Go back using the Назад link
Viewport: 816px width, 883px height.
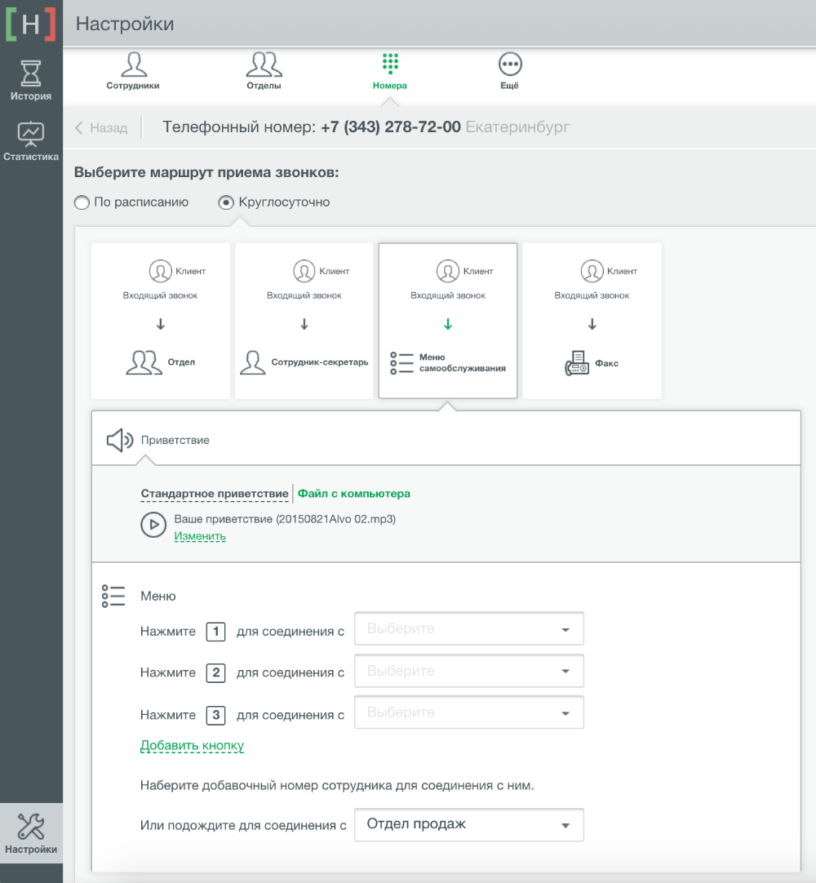[x=101, y=128]
